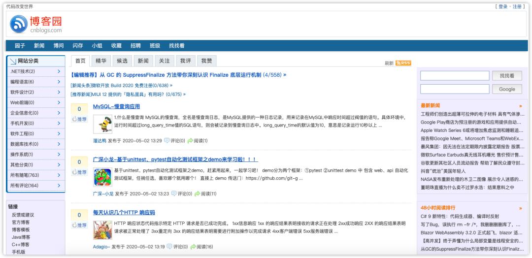Screen dimensions: 532x258
Task: Click the 推荐 thumb icon for MySQL-慢查询应用
Action: click(x=75, y=119)
